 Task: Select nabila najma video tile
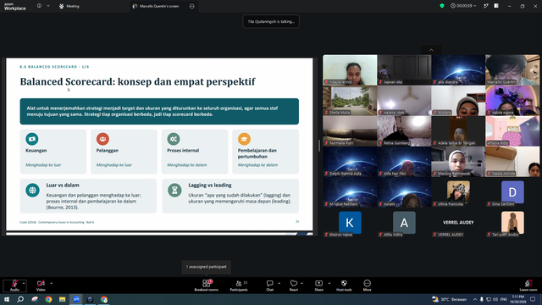pos(512,100)
